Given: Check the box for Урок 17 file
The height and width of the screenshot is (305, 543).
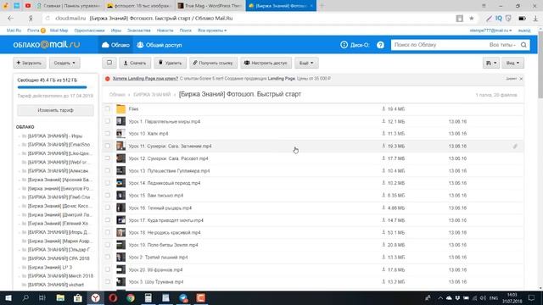Looking at the screenshot, I should point(108,220).
